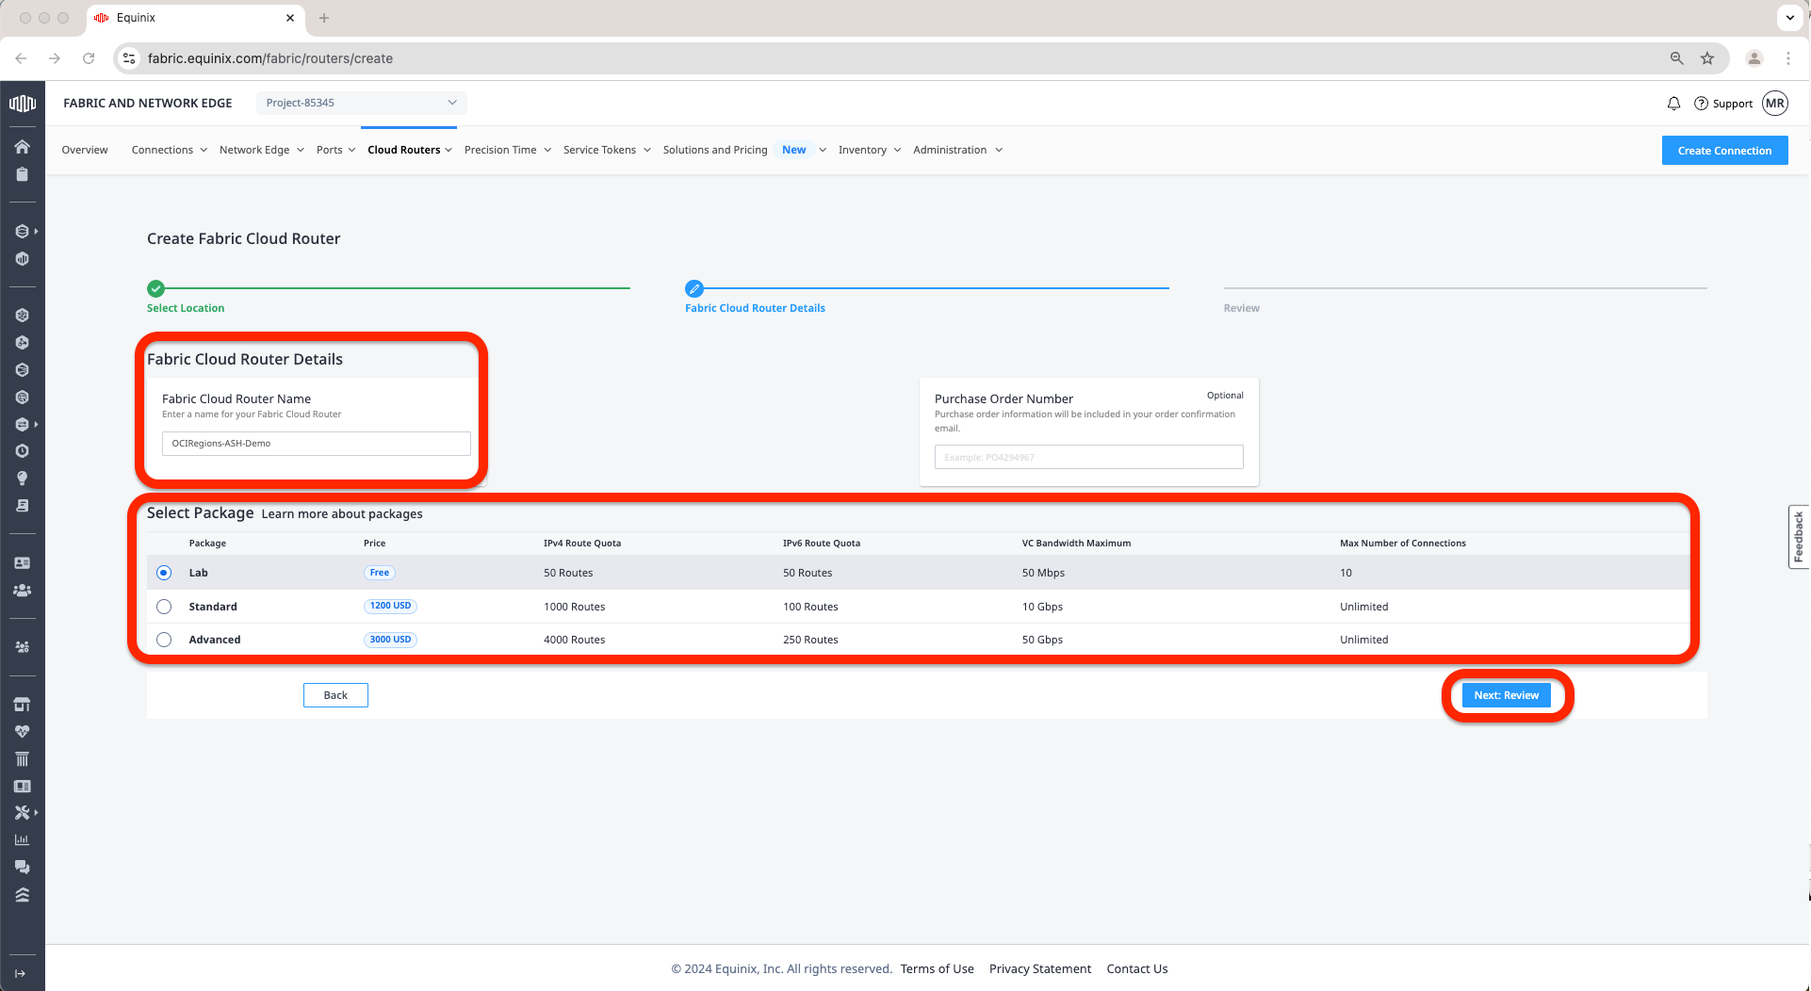
Task: Click the Support help icon
Action: point(1702,104)
